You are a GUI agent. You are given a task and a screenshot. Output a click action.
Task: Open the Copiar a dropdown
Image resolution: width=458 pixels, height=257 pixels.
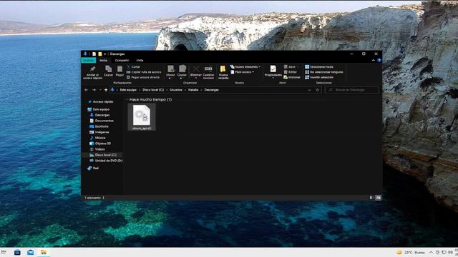coord(182,72)
